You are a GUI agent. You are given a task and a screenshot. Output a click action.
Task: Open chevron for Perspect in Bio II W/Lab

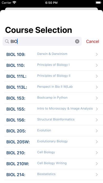coord(97,87)
